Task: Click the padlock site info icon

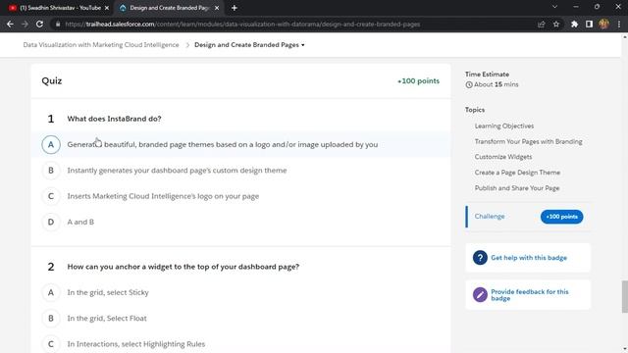Action: [x=58, y=24]
